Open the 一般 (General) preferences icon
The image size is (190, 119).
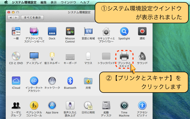point(16,31)
